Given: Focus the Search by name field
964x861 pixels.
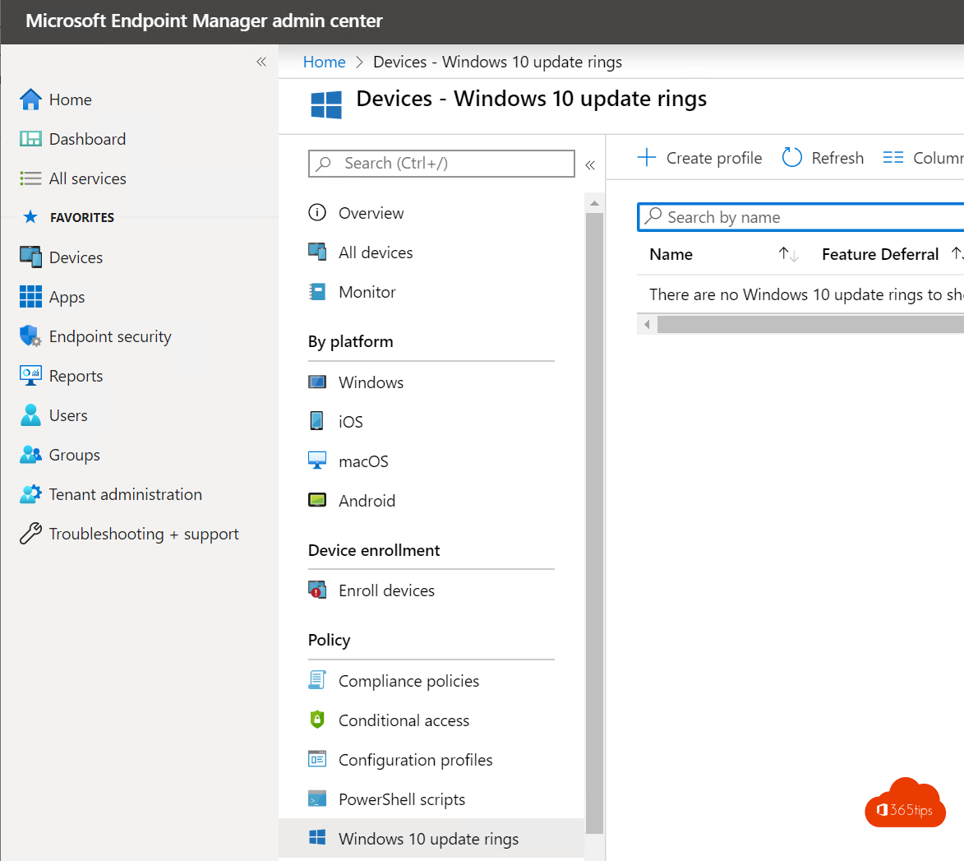Looking at the screenshot, I should (x=800, y=217).
